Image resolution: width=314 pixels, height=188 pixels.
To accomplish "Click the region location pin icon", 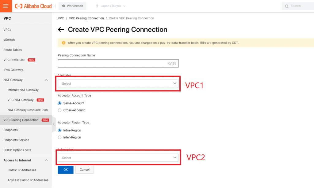I will point(97,6).
